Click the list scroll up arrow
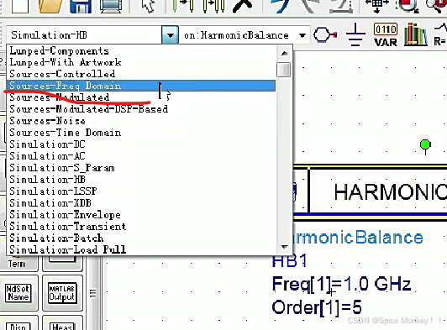 coord(284,53)
